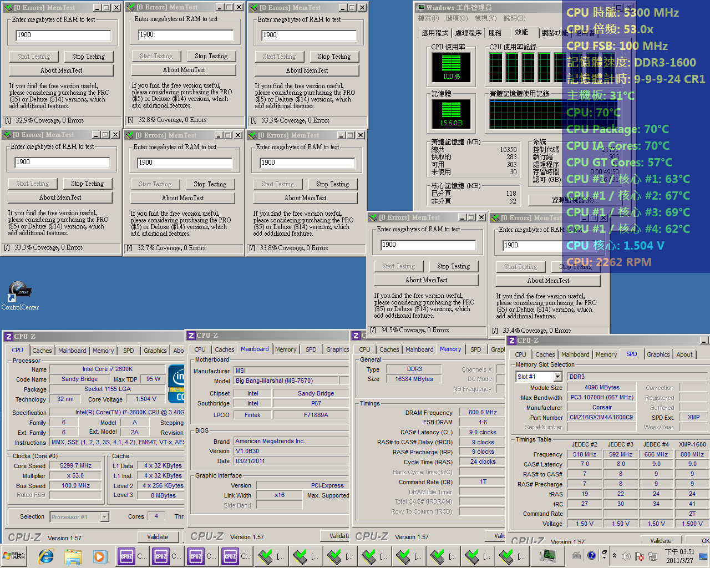Viewport: 710px width, 568px height.
Task: Click the Big Bang-Marshal (MS-7670) model field
Action: click(x=286, y=381)
